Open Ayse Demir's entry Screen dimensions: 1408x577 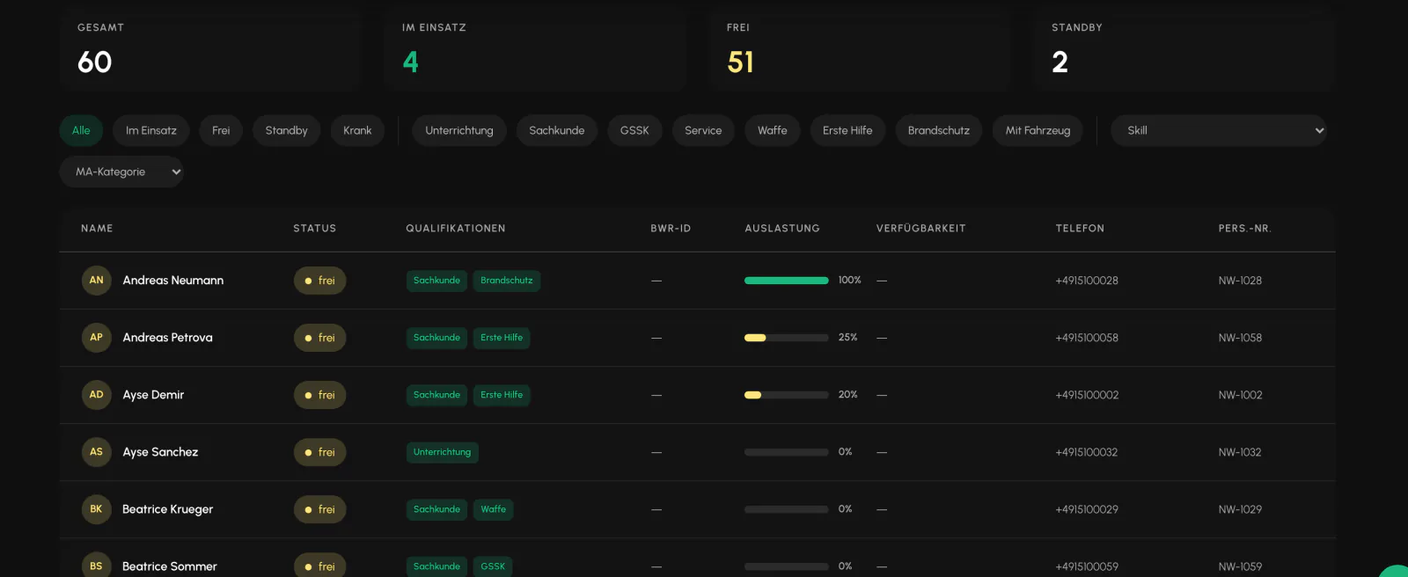154,395
